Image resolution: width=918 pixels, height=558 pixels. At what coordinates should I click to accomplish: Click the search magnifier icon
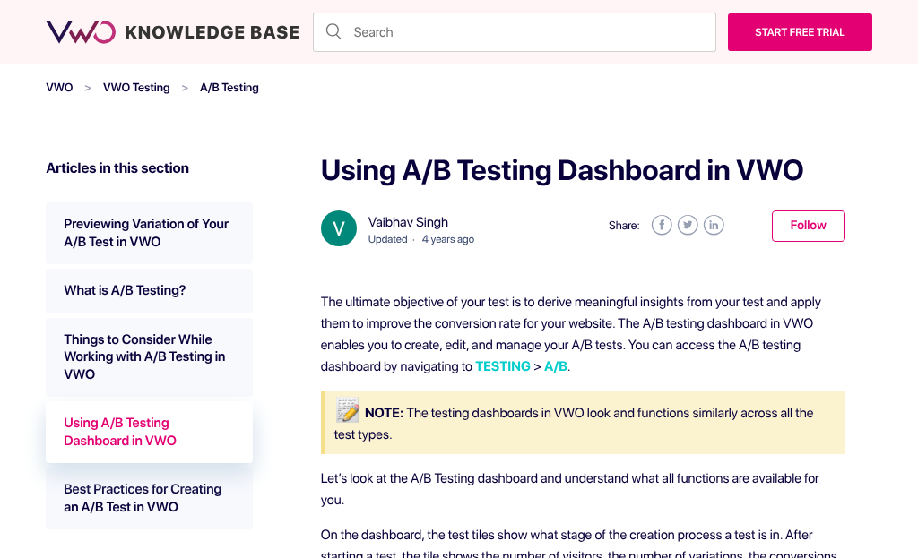click(x=333, y=31)
